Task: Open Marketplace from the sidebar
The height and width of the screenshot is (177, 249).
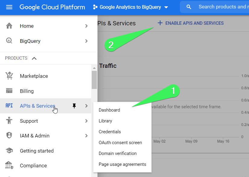Action: [x=34, y=76]
